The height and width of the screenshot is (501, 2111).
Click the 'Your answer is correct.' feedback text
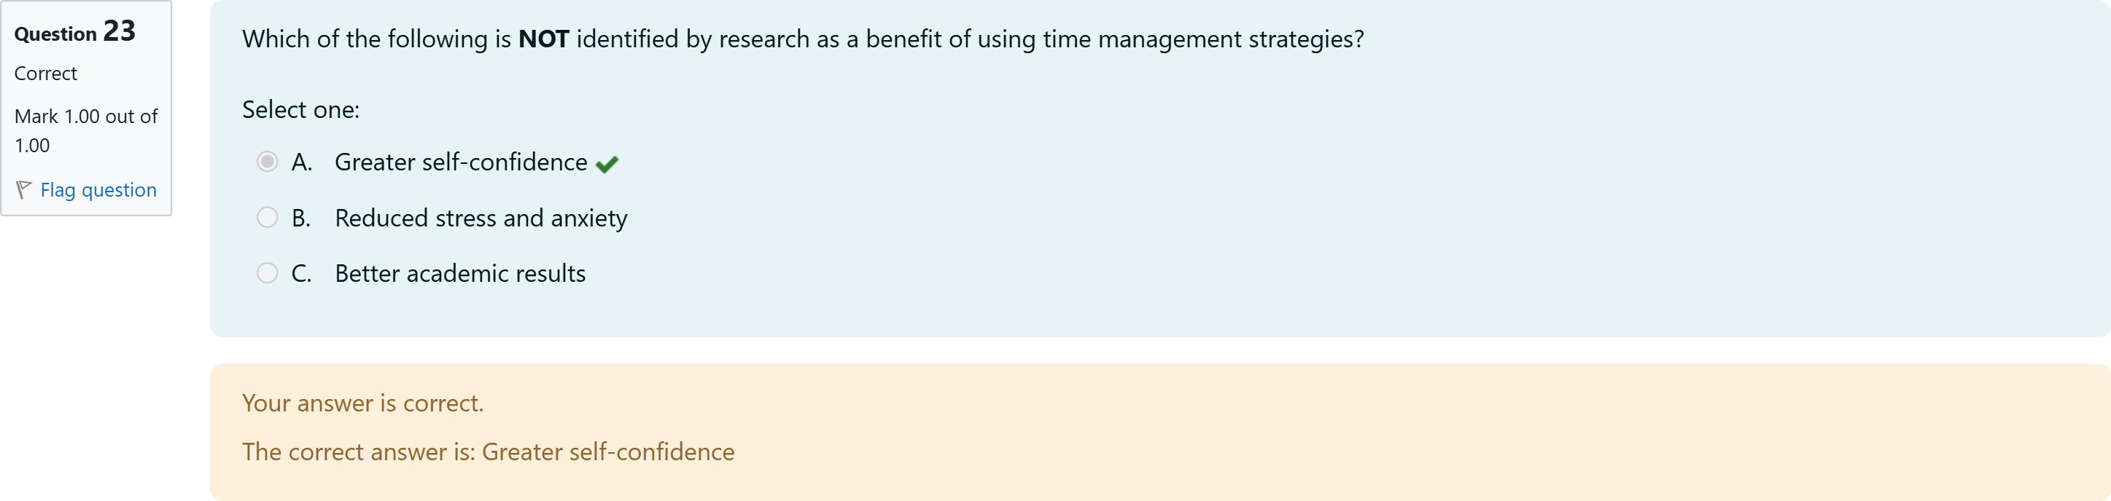pyautogui.click(x=362, y=403)
